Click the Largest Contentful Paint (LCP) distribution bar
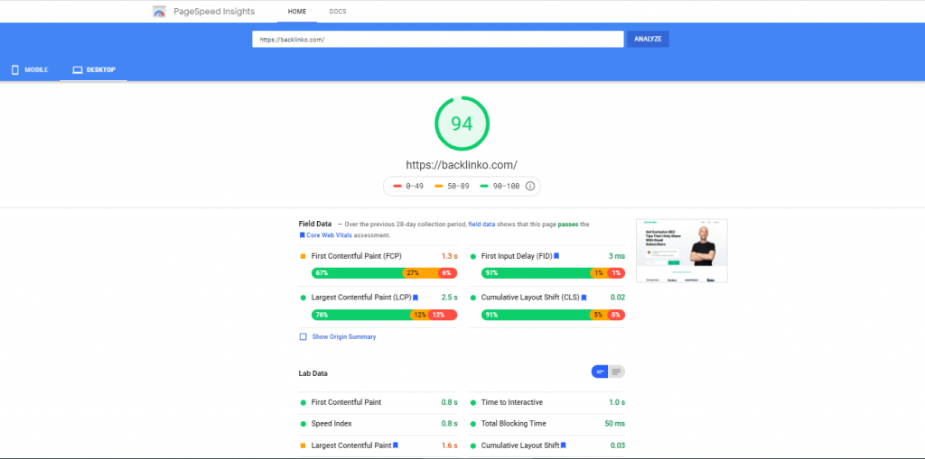The image size is (925, 459). click(x=384, y=315)
